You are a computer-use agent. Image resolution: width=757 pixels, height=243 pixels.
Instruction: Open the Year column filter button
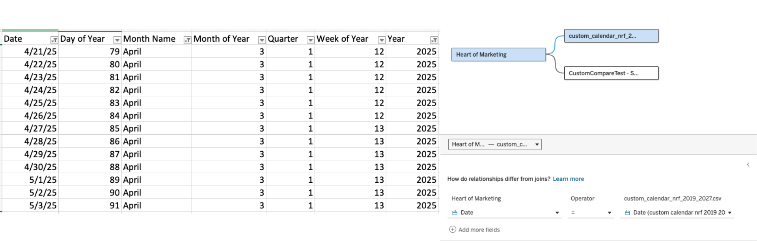pyautogui.click(x=434, y=40)
